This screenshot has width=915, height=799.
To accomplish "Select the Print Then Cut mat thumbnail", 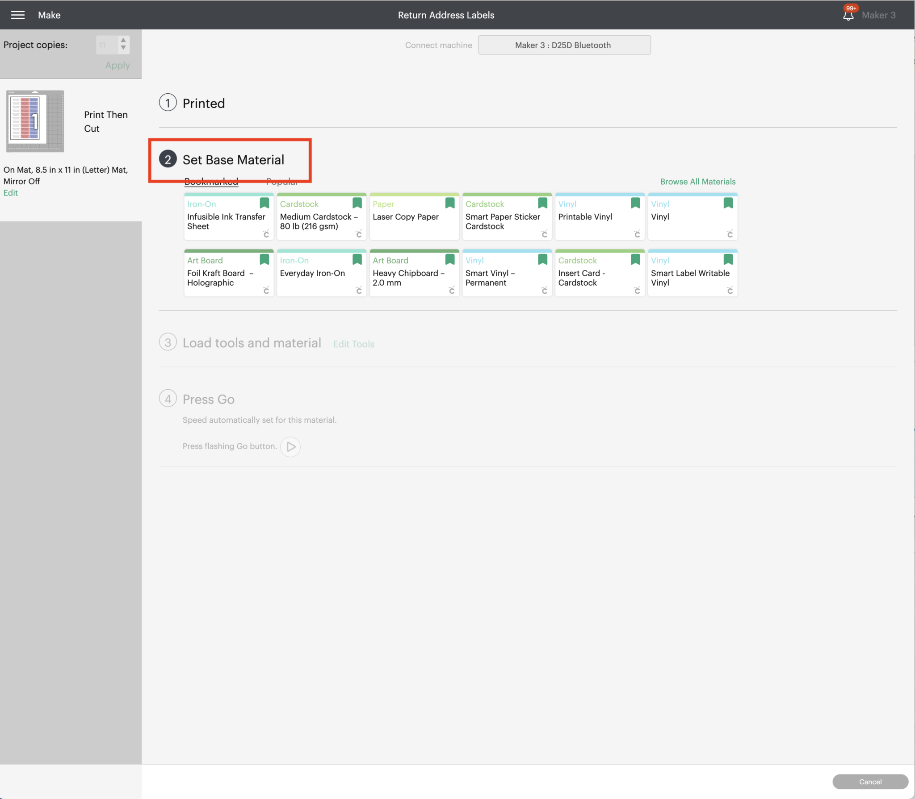I will [35, 121].
